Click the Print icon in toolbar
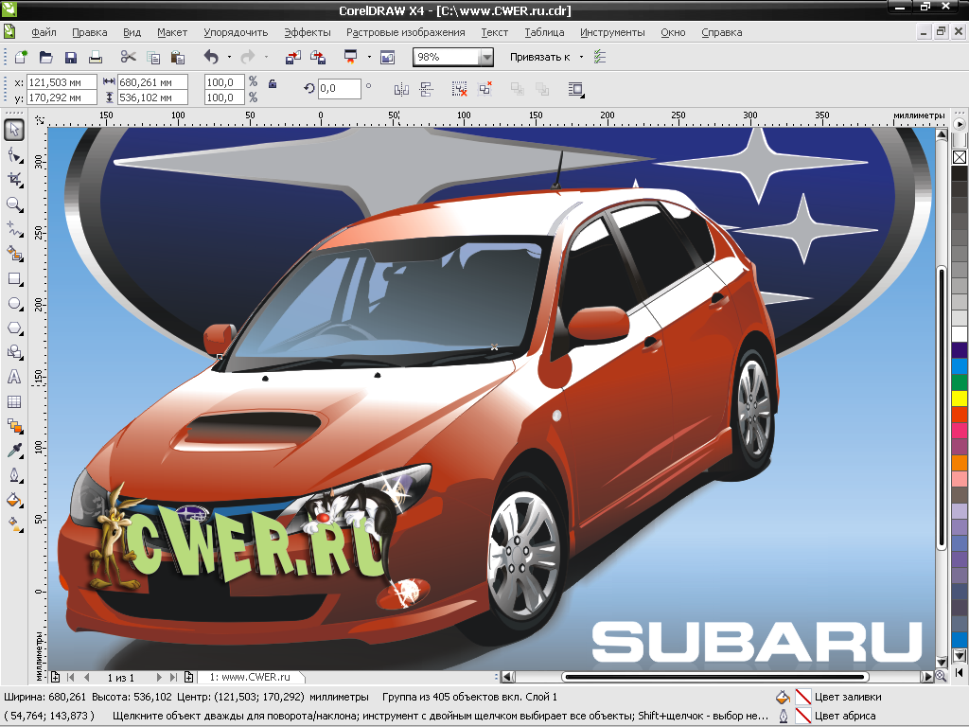The image size is (969, 727). point(96,58)
